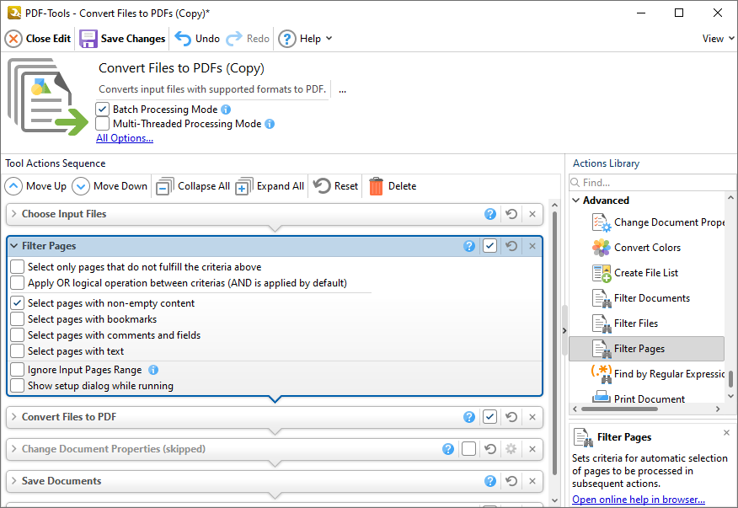
Task: Check Select pages with text
Action: [18, 351]
